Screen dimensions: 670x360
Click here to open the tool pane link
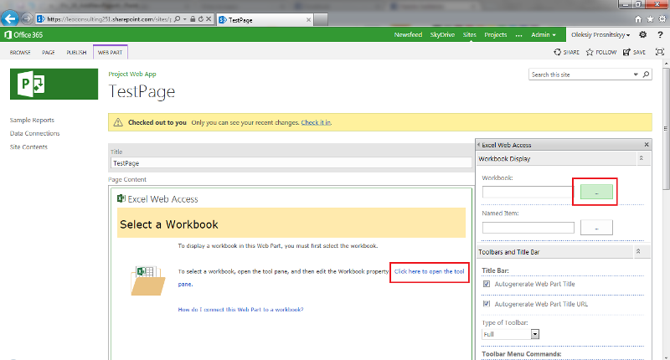[429, 271]
